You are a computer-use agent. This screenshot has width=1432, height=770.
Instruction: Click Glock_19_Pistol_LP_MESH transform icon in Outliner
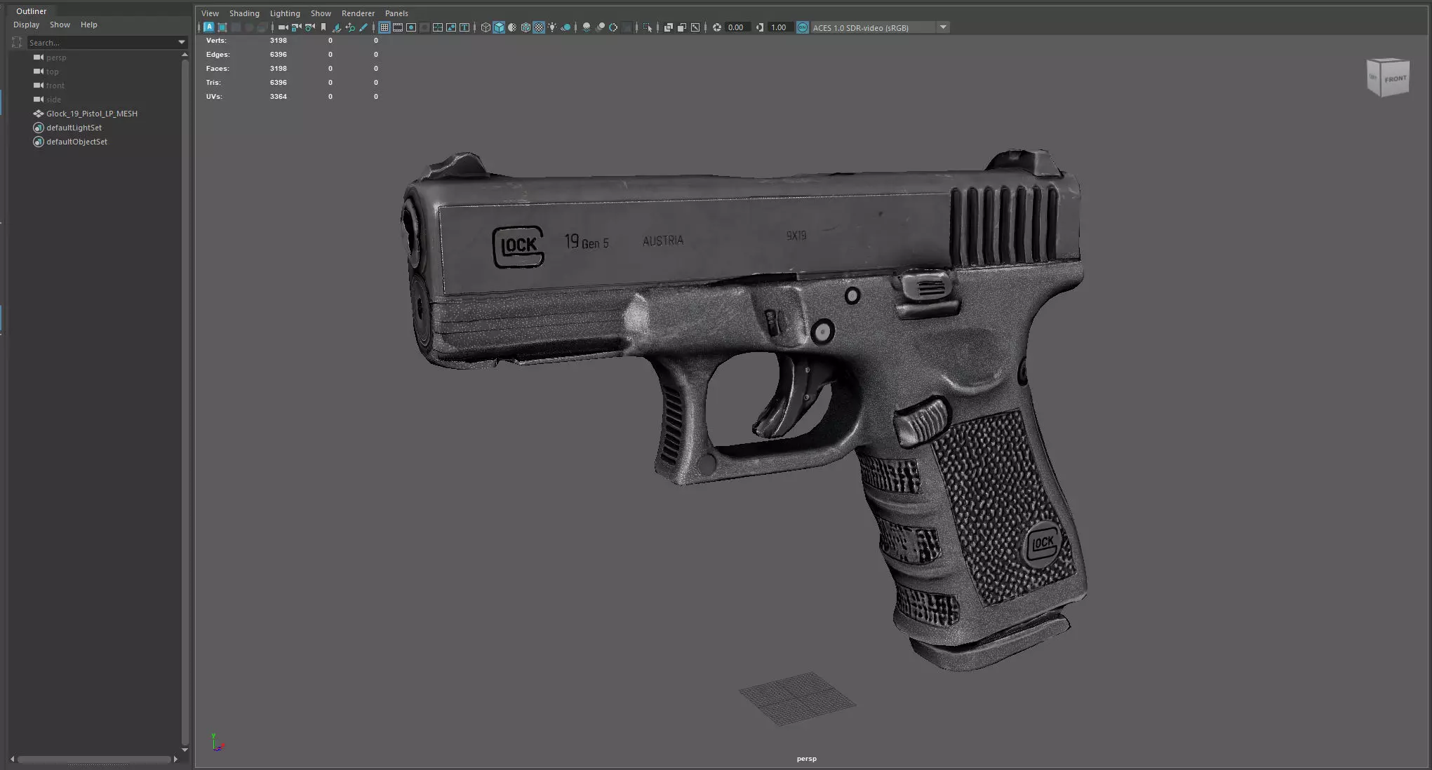click(x=39, y=114)
